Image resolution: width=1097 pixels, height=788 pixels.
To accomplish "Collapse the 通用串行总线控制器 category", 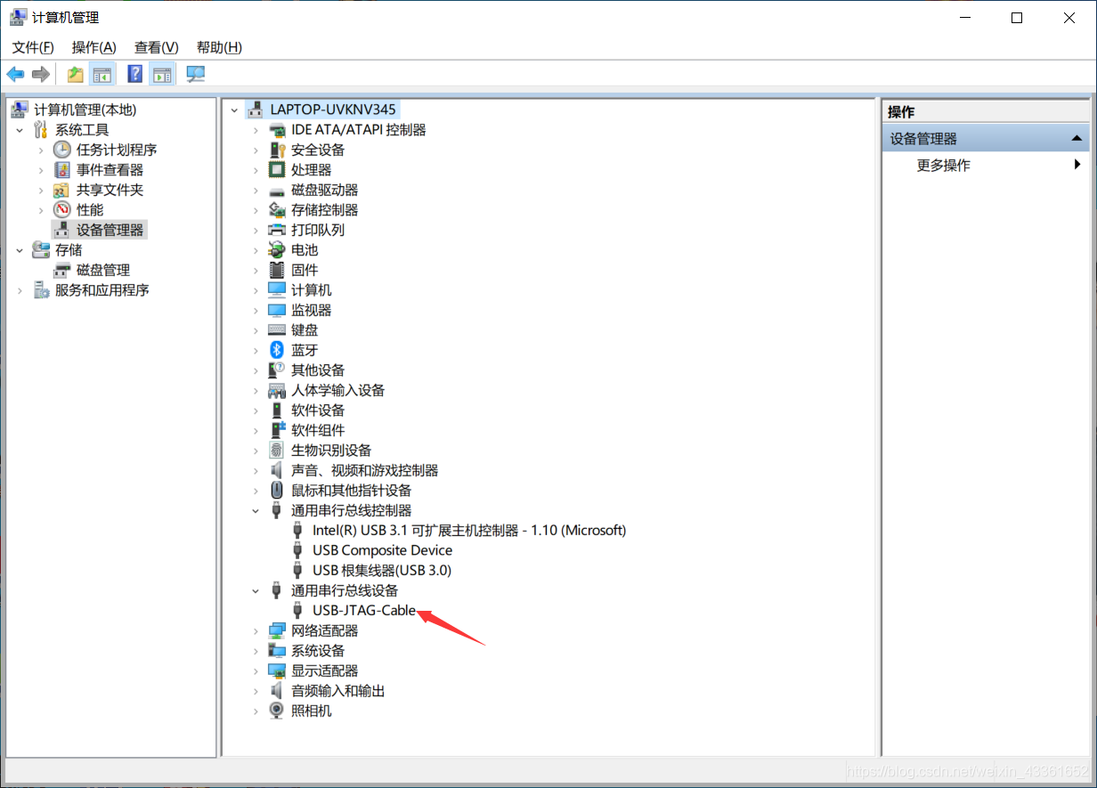I will 256,510.
